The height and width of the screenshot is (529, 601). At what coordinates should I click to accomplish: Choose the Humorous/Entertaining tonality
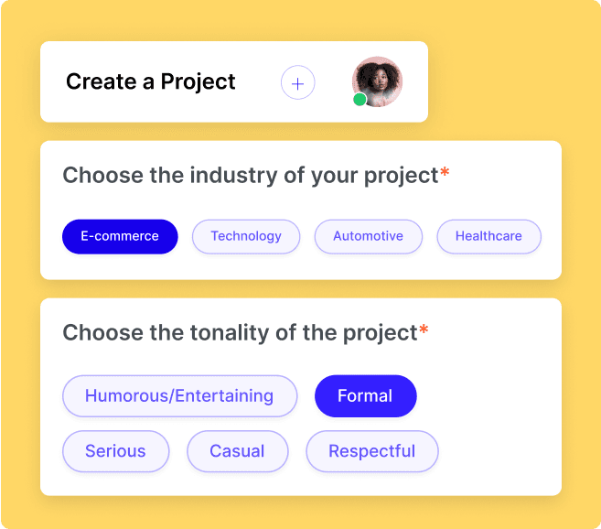point(180,396)
